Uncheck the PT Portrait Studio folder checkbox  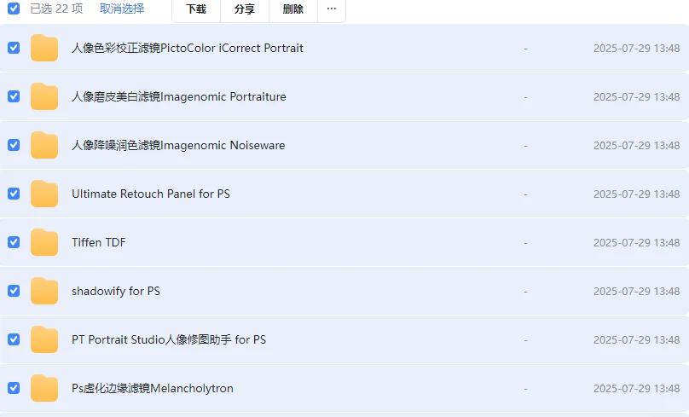[x=14, y=339]
